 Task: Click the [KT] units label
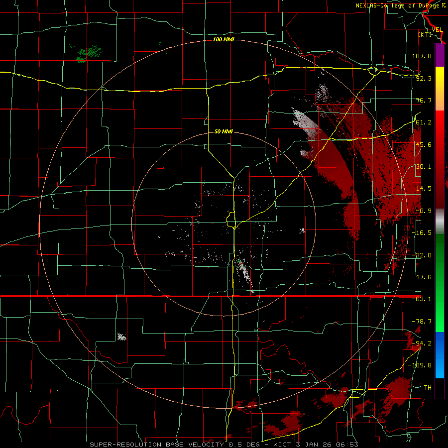[425, 34]
